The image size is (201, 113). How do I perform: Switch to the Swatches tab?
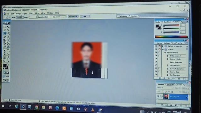coord(167,22)
